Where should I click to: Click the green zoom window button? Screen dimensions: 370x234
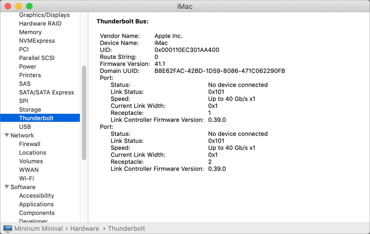[29, 6]
